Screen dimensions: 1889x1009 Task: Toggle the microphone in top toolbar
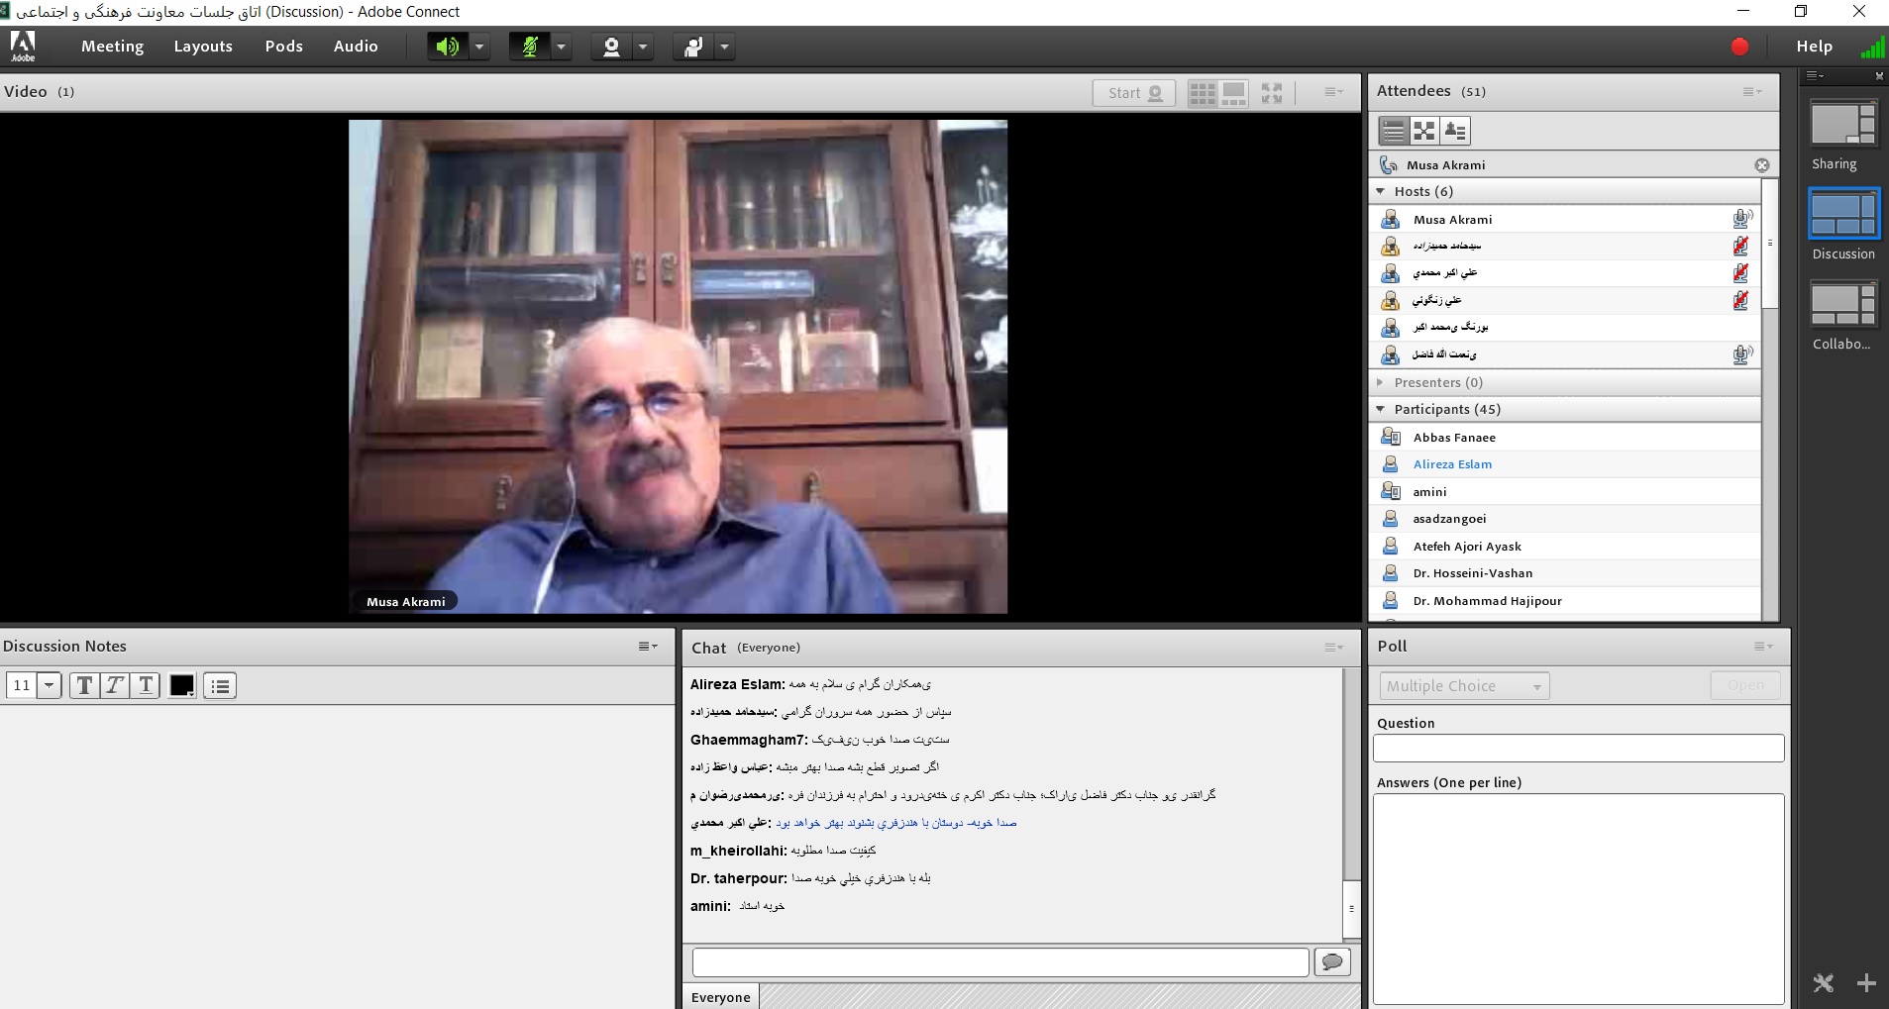pos(530,47)
